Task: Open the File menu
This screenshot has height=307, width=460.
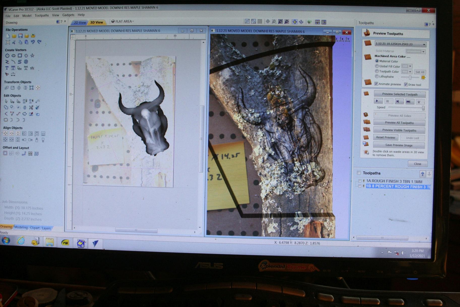Action: tap(8, 16)
